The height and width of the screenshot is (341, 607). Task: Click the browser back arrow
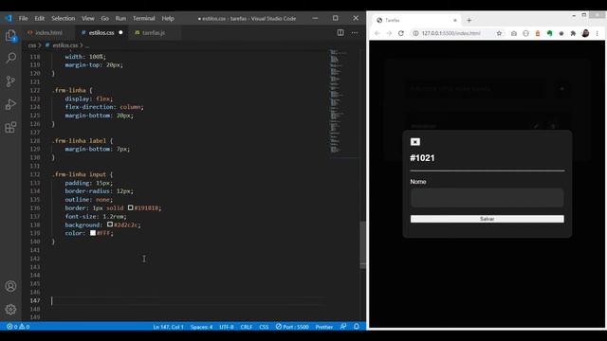click(377, 33)
